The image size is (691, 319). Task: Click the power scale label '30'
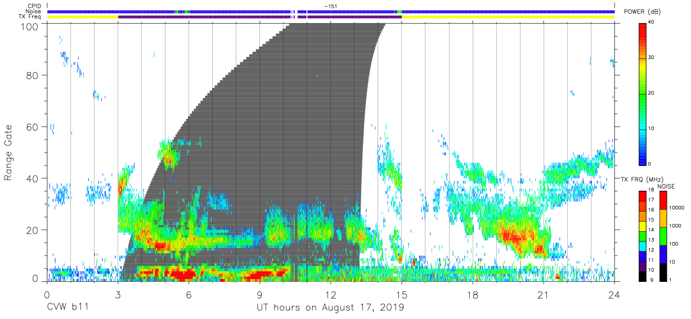click(652, 58)
